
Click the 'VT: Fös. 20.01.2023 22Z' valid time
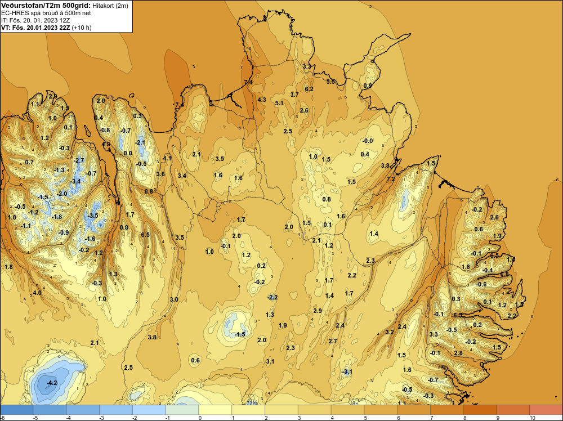(x=35, y=28)
